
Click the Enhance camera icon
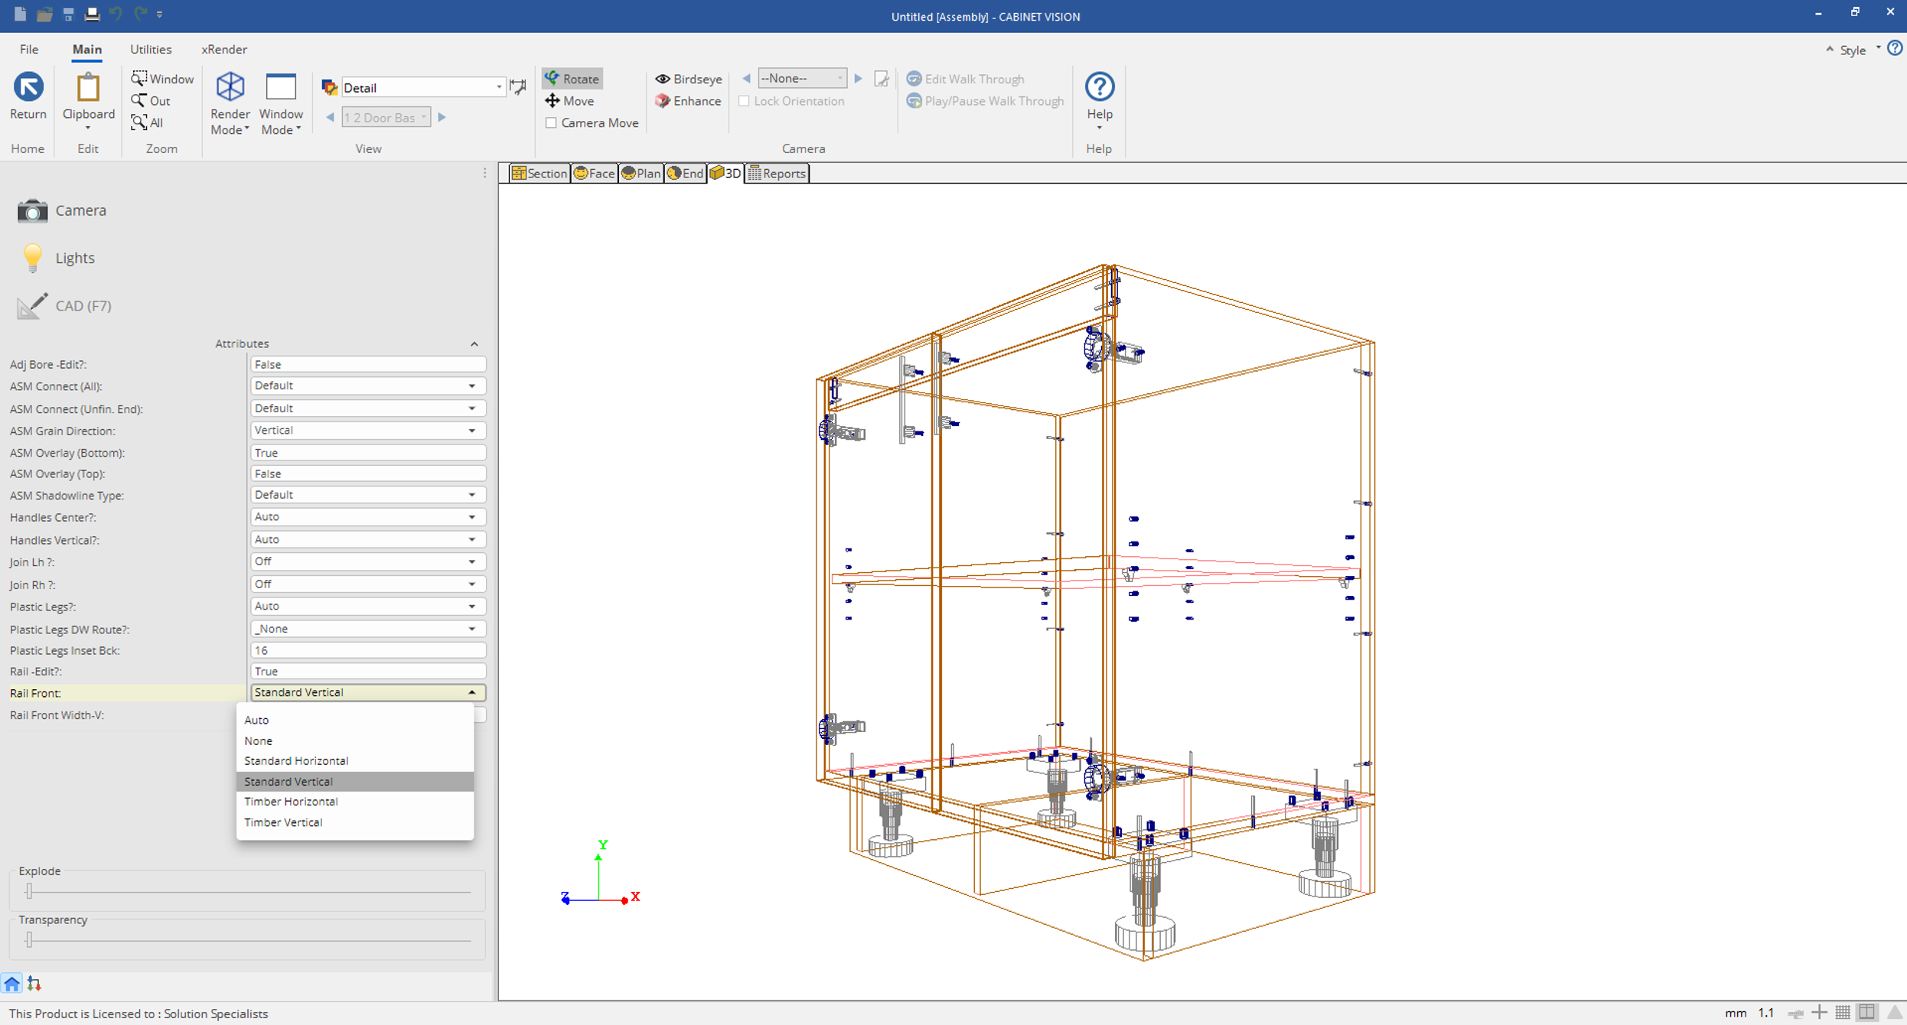663,101
